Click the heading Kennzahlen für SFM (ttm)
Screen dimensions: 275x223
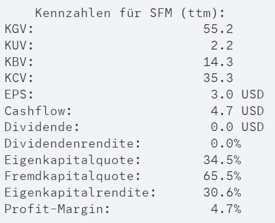(130, 13)
